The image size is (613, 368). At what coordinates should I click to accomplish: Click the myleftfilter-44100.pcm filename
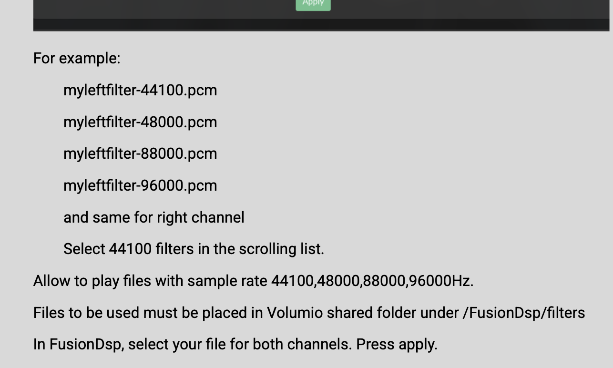coord(140,90)
